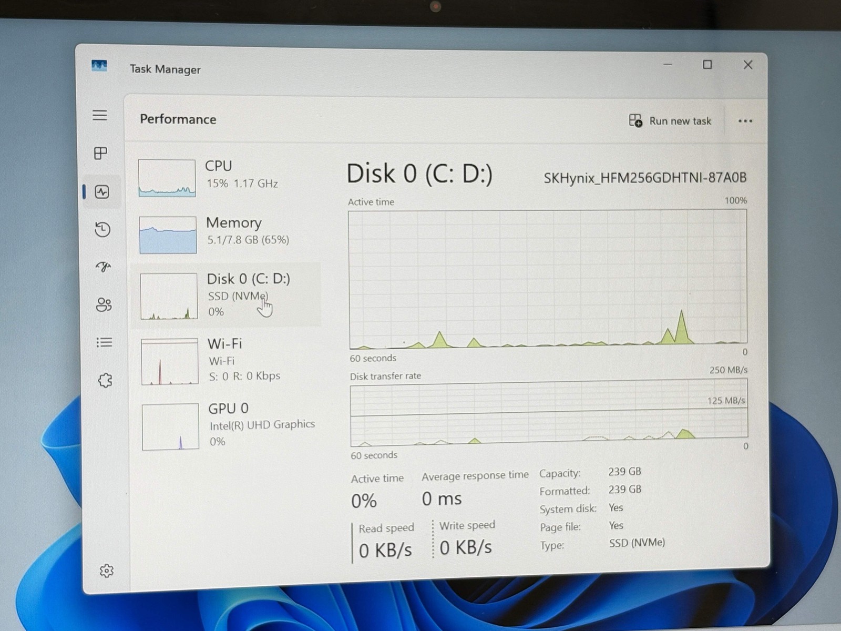The image size is (841, 631).
Task: Minimize the Task Manager window
Action: point(668,65)
